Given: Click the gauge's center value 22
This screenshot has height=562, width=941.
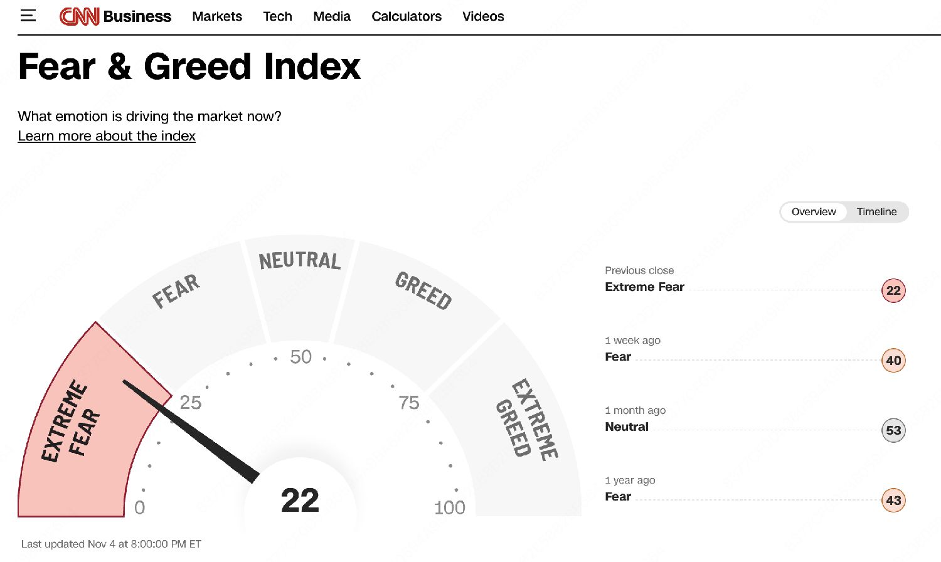Looking at the screenshot, I should point(300,501).
